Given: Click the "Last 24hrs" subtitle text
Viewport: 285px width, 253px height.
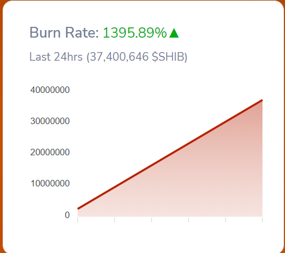Looking at the screenshot, I should [56, 57].
